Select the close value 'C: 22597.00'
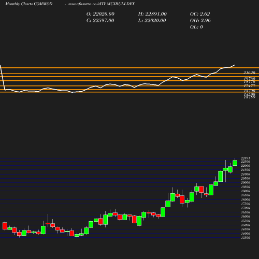Image resolution: width=259 pixels, height=259 pixels. click(x=100, y=21)
